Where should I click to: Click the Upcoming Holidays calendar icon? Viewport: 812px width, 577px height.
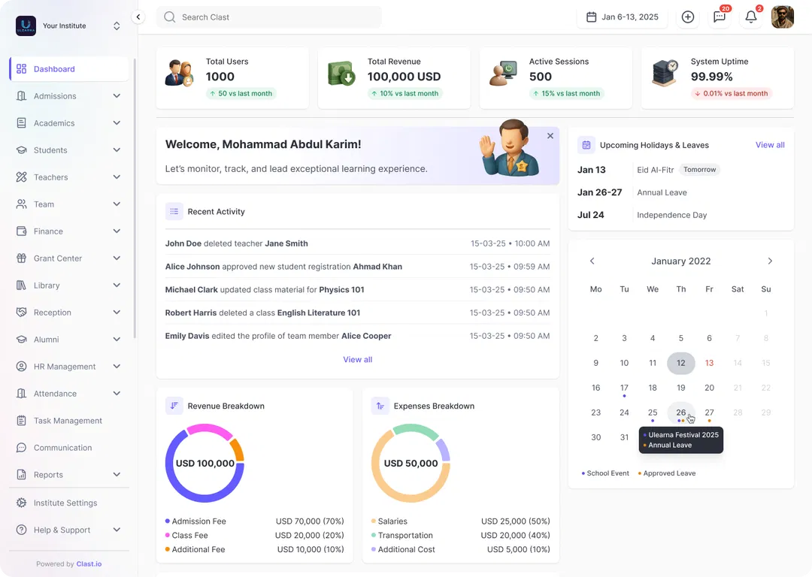tap(586, 145)
